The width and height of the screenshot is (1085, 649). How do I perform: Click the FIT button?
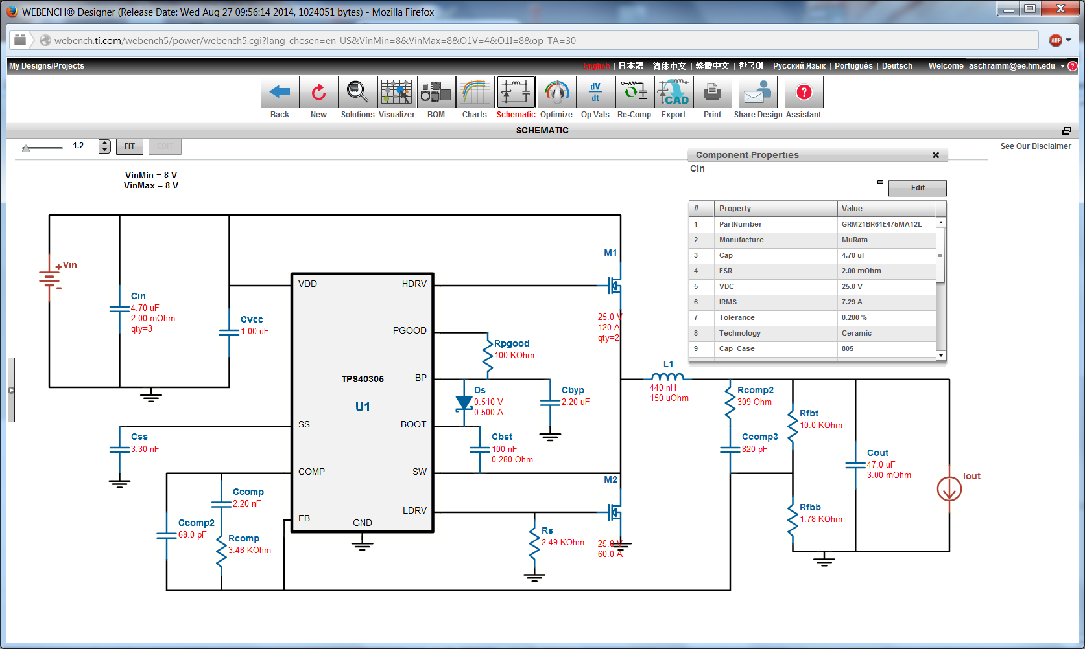(x=130, y=146)
